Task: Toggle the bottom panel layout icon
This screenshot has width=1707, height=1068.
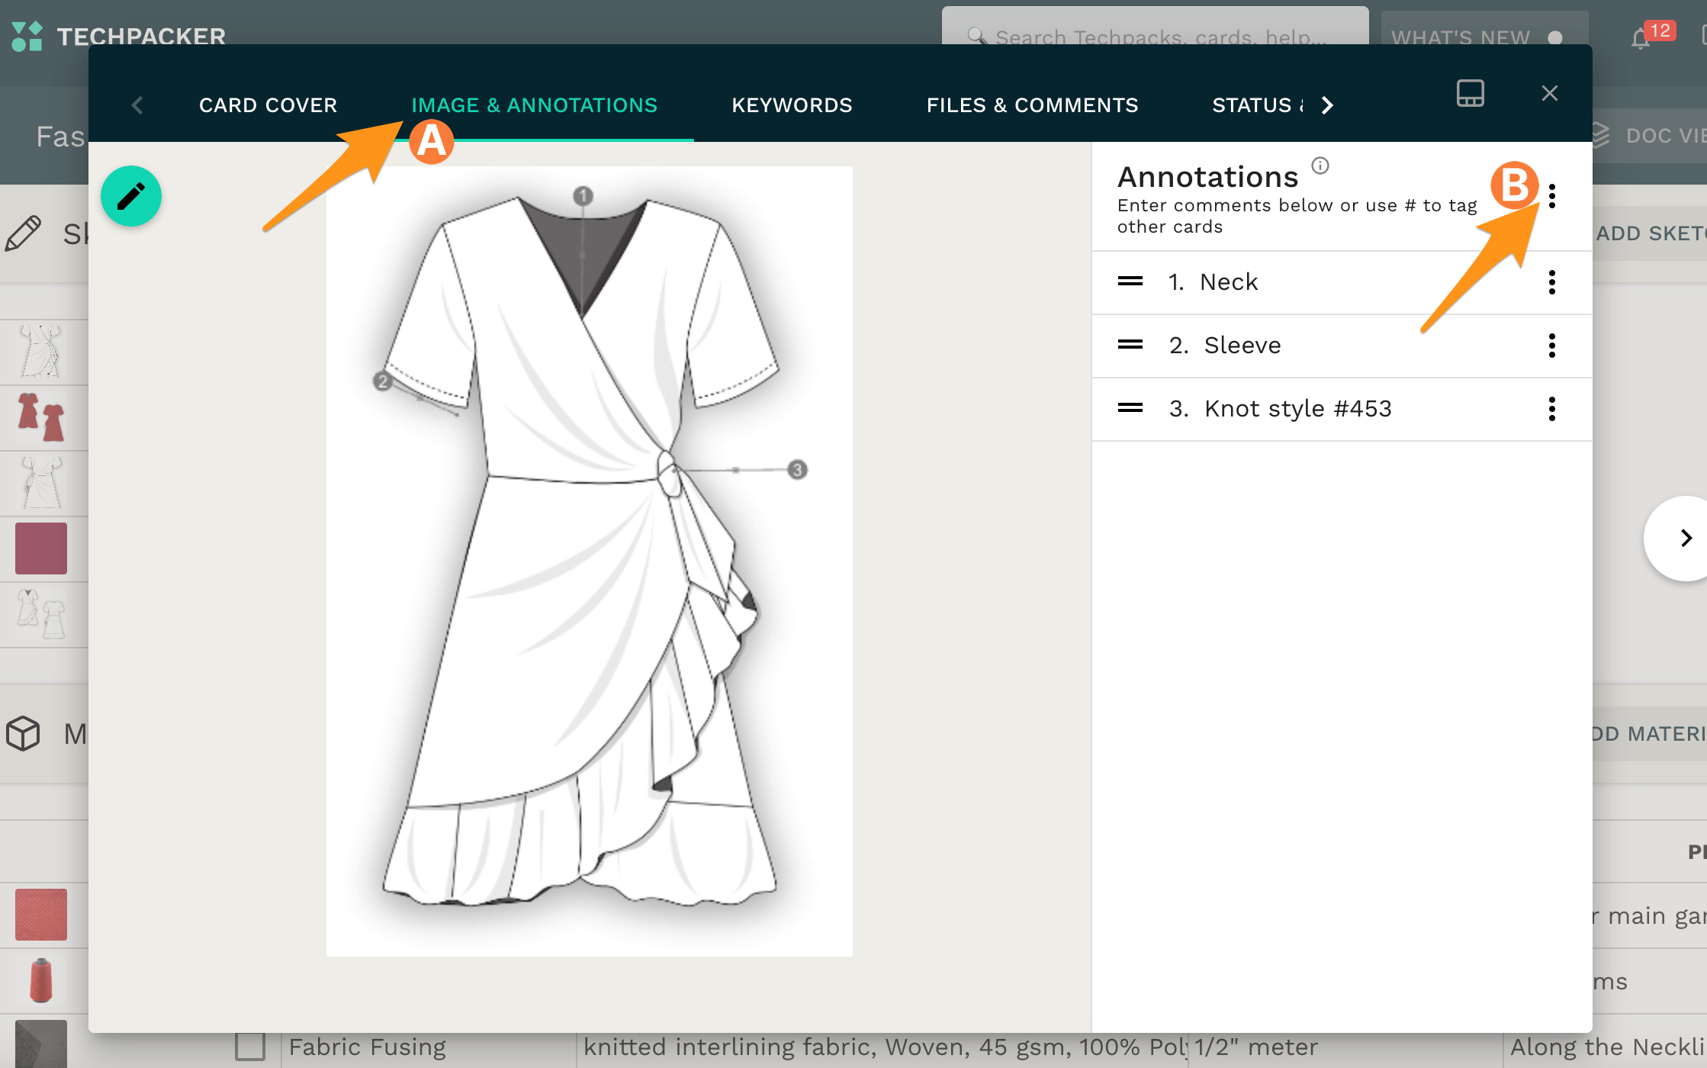Action: [x=1470, y=93]
